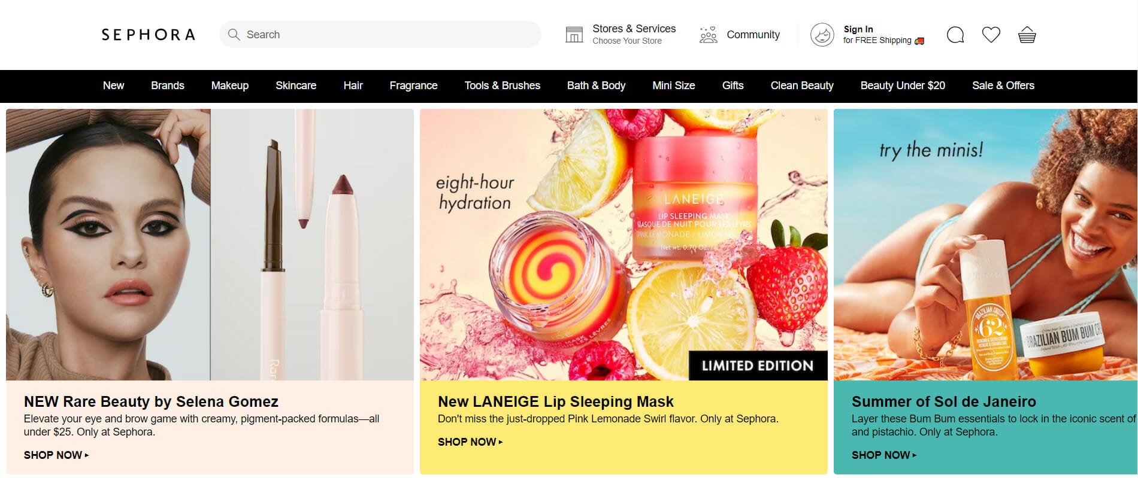Click the search magnifier icon
Screen dimensions: 1138x478
click(234, 35)
